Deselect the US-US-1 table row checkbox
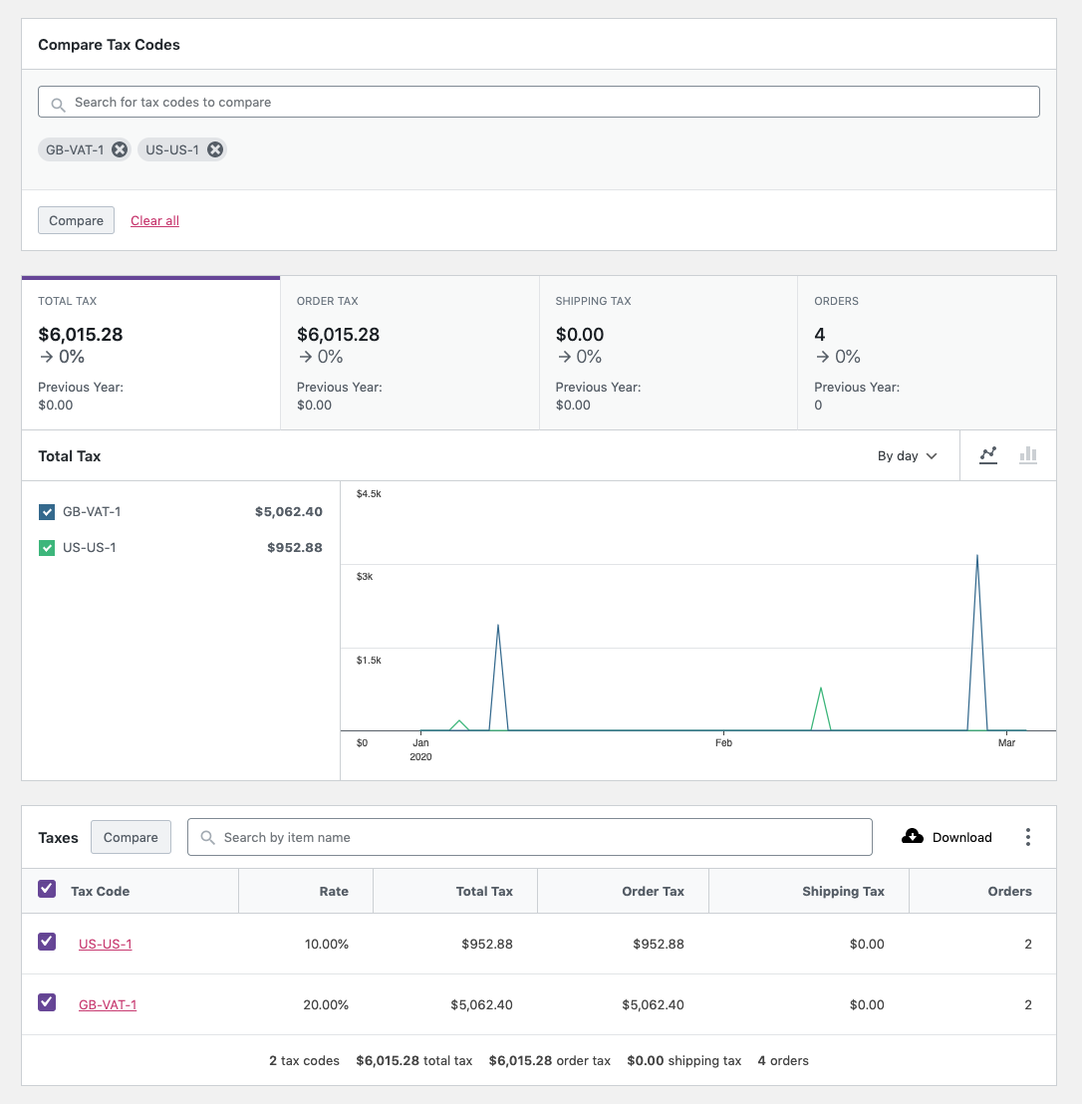The width and height of the screenshot is (1082, 1104). point(47,942)
